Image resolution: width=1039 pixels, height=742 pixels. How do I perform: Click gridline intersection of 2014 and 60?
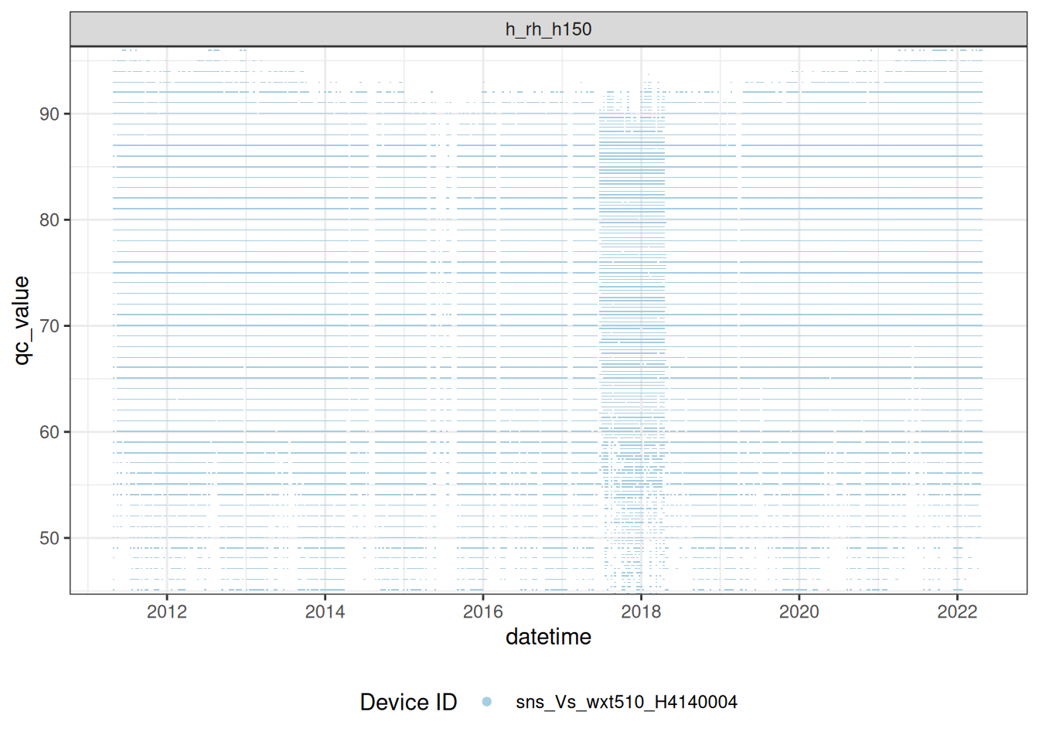click(x=325, y=431)
